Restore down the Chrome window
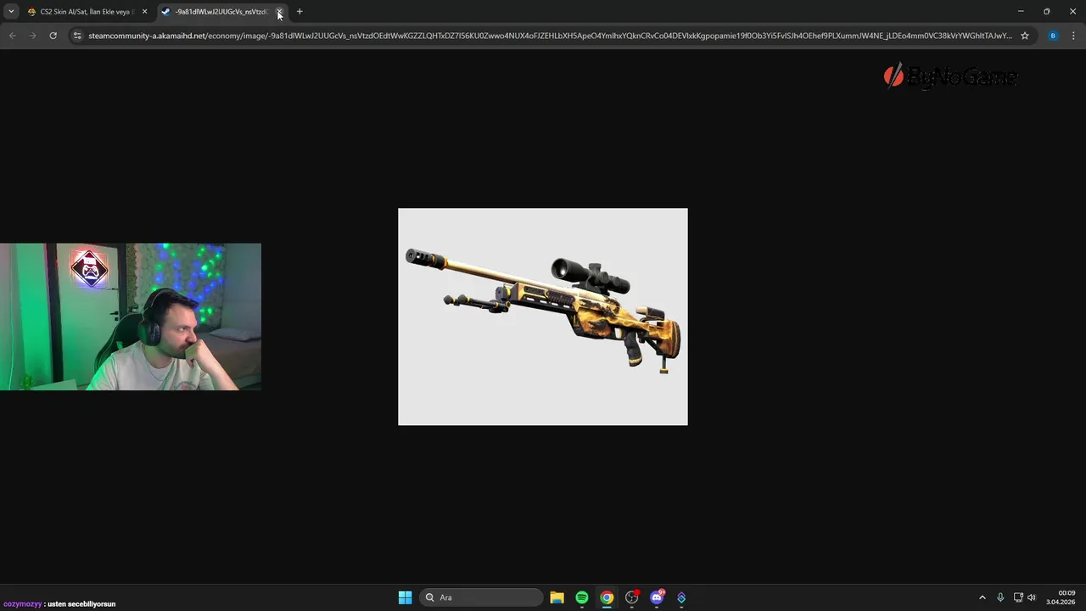1086x611 pixels. (1047, 11)
